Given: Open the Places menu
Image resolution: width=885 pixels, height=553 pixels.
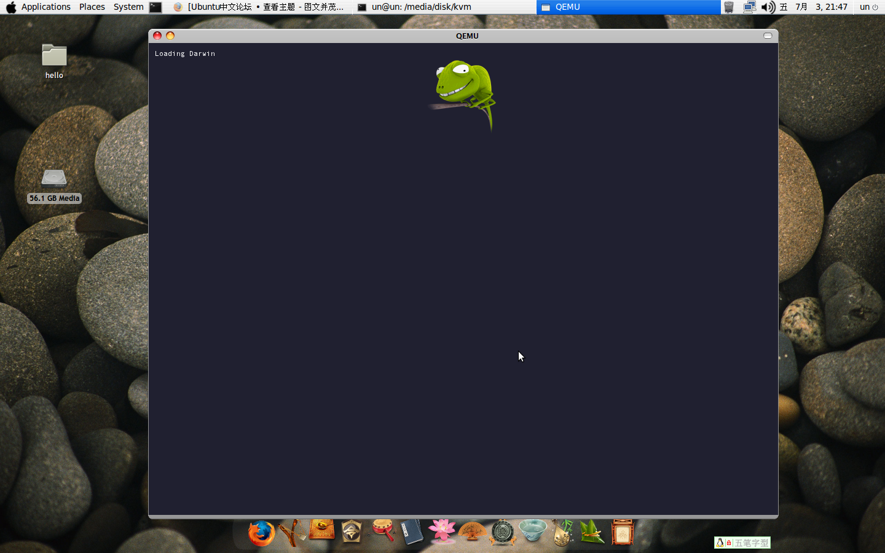Looking at the screenshot, I should tap(92, 7).
